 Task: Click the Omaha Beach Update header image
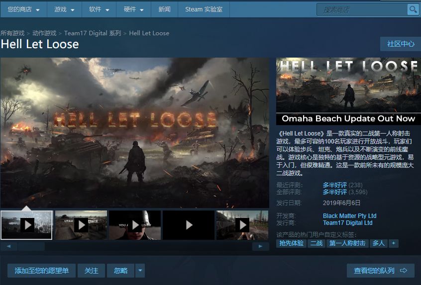coord(348,91)
